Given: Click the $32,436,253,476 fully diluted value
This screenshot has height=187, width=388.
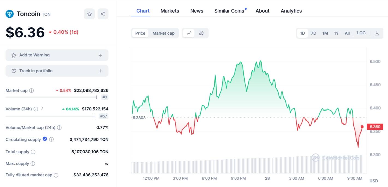Looking at the screenshot, I should click(x=91, y=175).
